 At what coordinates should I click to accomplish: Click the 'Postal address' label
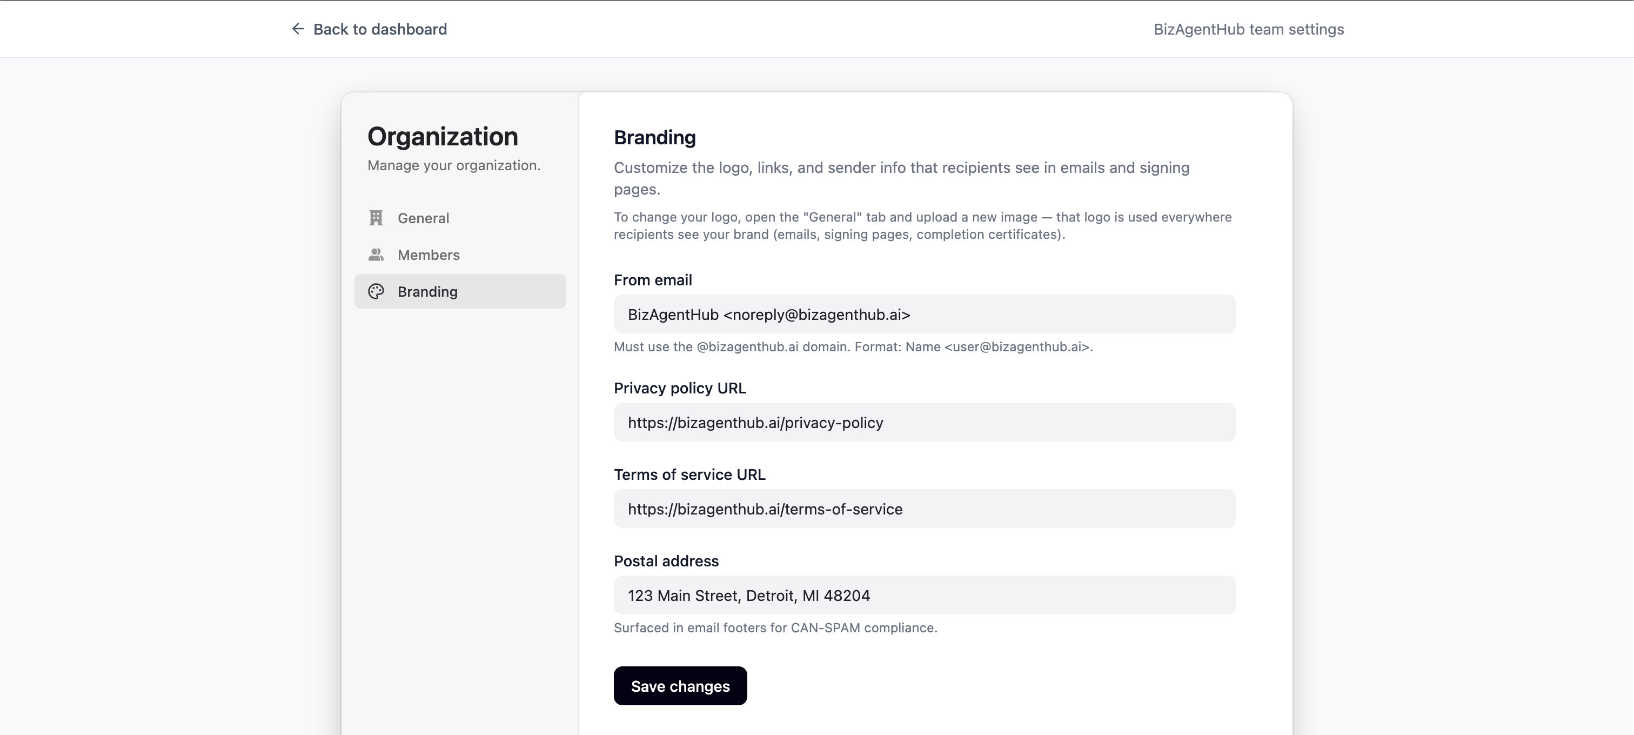[x=666, y=561]
